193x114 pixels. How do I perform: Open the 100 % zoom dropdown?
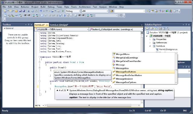coord(43,106)
